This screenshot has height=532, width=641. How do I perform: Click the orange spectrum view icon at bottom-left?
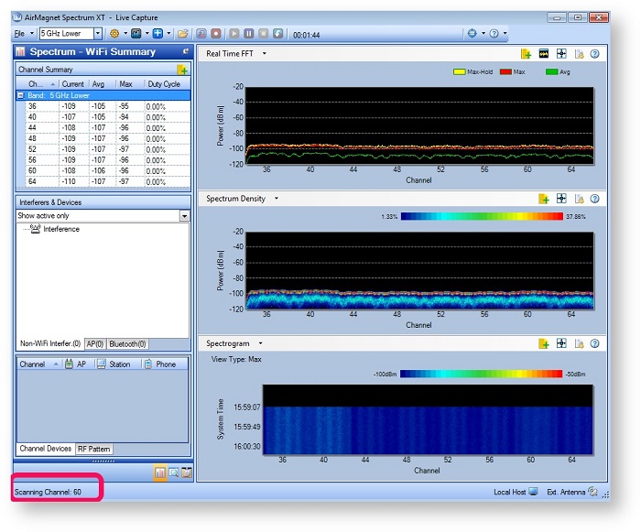click(160, 472)
